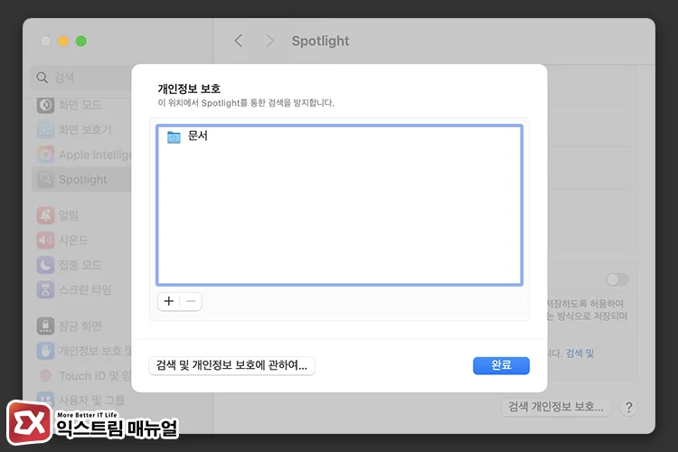Open help with the question mark button
Screen dimensions: 678x452
click(628, 407)
